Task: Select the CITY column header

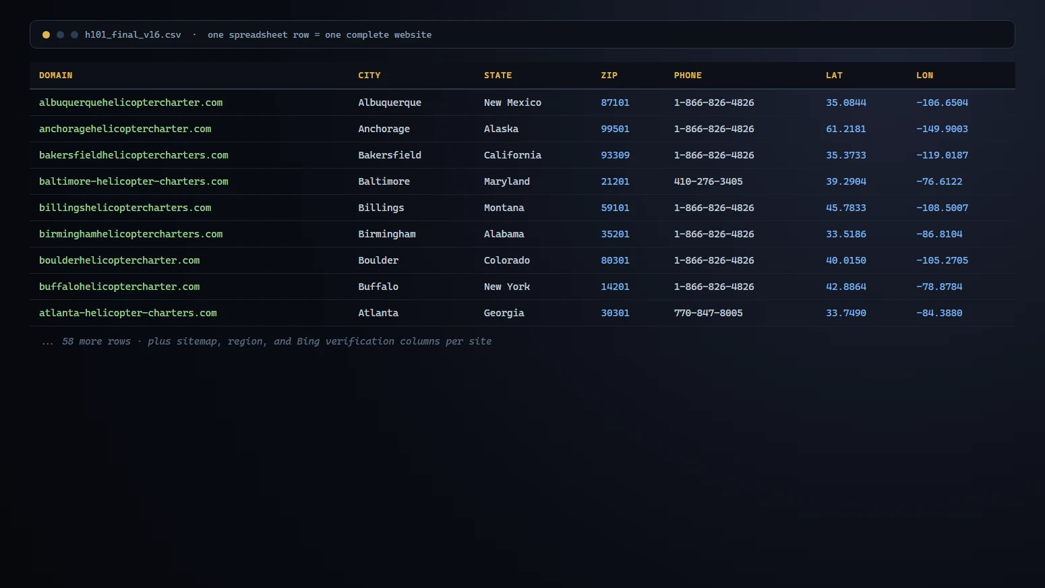Action: [369, 76]
